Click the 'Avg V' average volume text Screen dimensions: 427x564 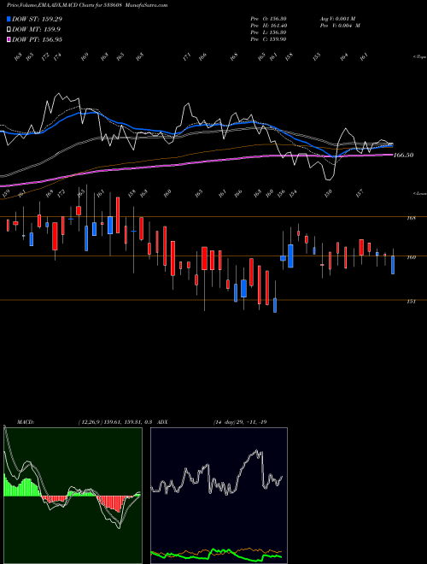[x=337, y=19]
